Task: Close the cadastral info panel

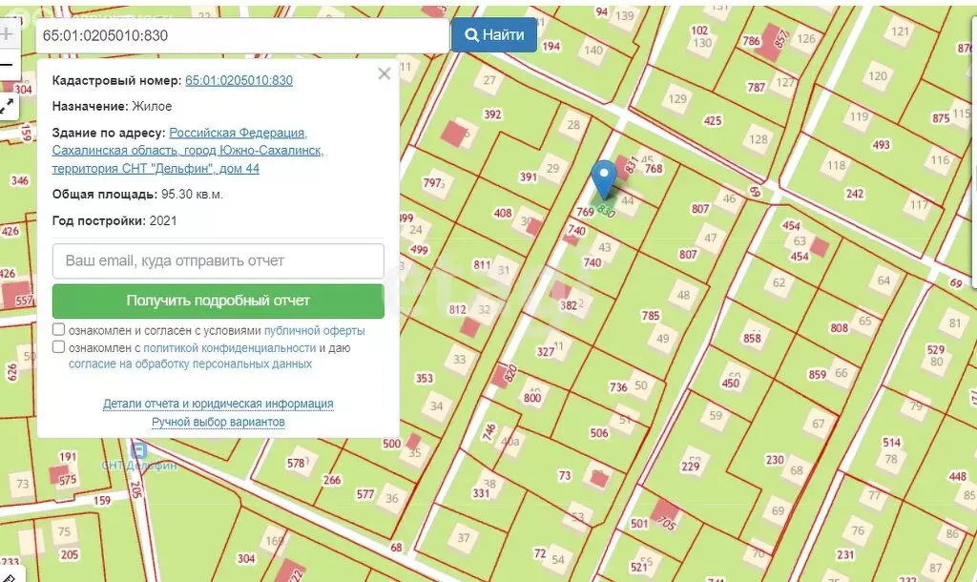Action: pos(384,74)
